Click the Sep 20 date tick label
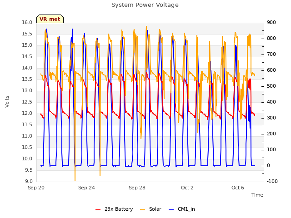The height and width of the screenshot is (218, 291). (x=36, y=188)
